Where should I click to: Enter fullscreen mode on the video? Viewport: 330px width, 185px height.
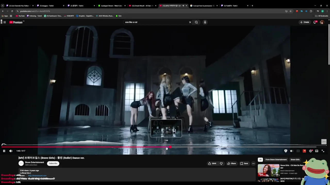tap(323, 151)
